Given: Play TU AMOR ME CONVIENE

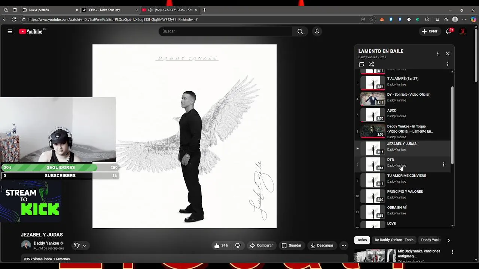Looking at the screenshot, I should (x=403, y=180).
